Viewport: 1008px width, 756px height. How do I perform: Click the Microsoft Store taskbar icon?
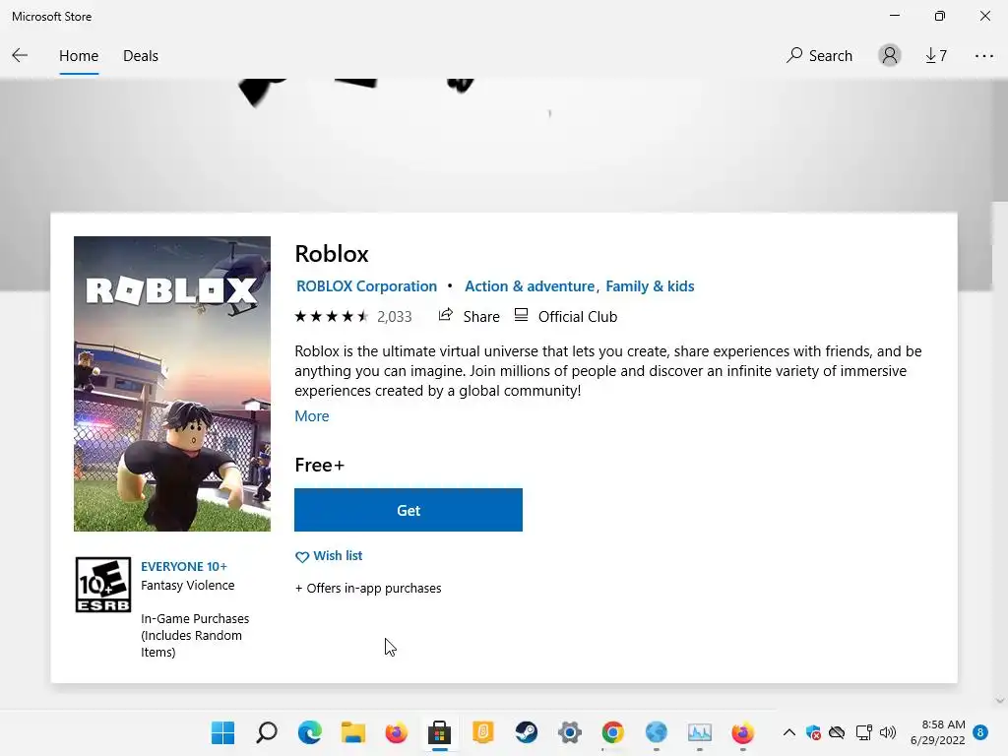pos(440,732)
